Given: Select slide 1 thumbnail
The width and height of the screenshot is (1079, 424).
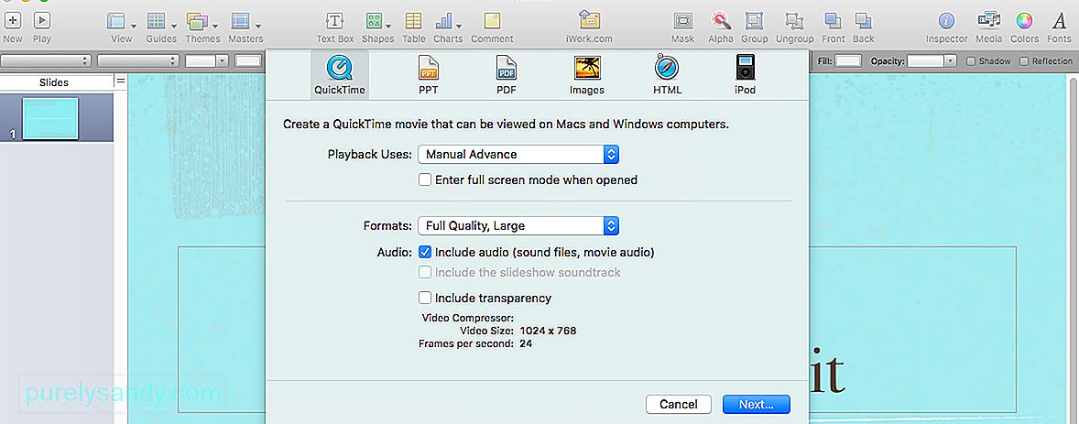Looking at the screenshot, I should point(50,118).
